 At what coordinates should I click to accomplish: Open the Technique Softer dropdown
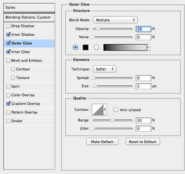pos(104,69)
